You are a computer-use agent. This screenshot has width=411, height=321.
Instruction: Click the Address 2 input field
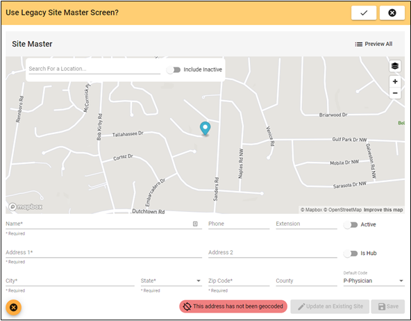click(x=273, y=252)
